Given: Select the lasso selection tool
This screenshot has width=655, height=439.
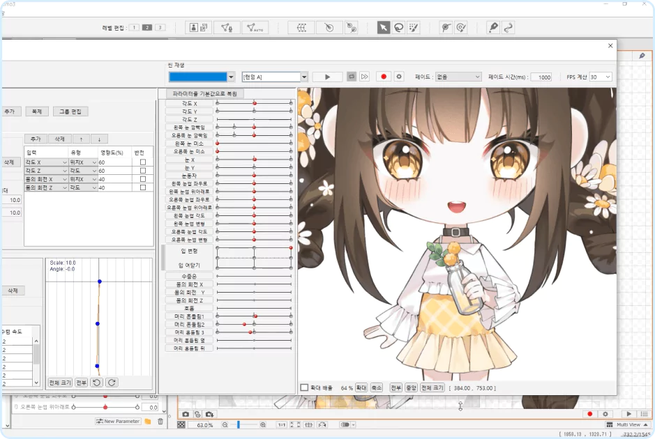Looking at the screenshot, I should [x=398, y=28].
